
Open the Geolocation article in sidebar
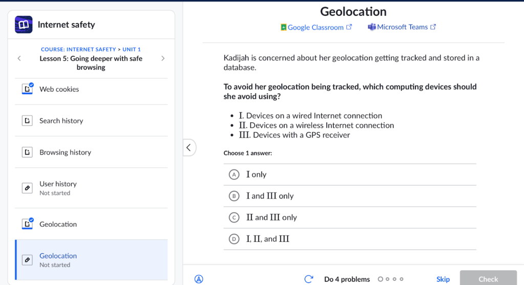pyautogui.click(x=58, y=224)
